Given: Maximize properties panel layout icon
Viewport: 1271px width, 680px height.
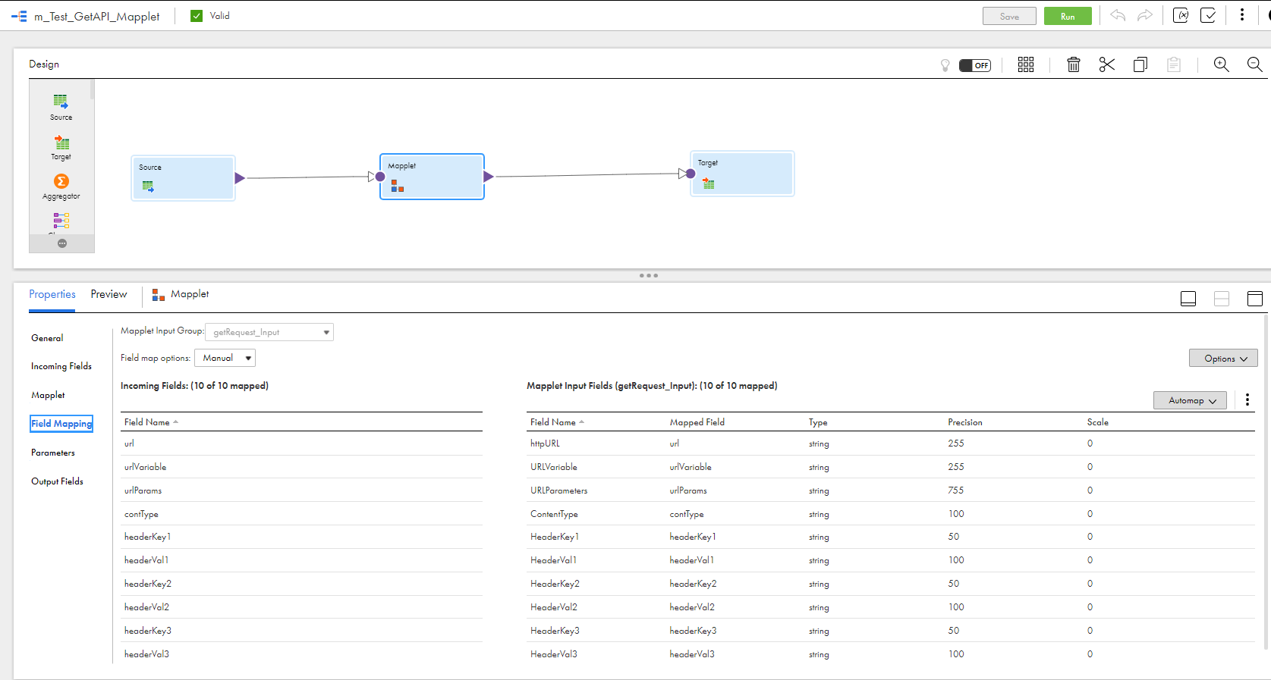Looking at the screenshot, I should [1255, 299].
